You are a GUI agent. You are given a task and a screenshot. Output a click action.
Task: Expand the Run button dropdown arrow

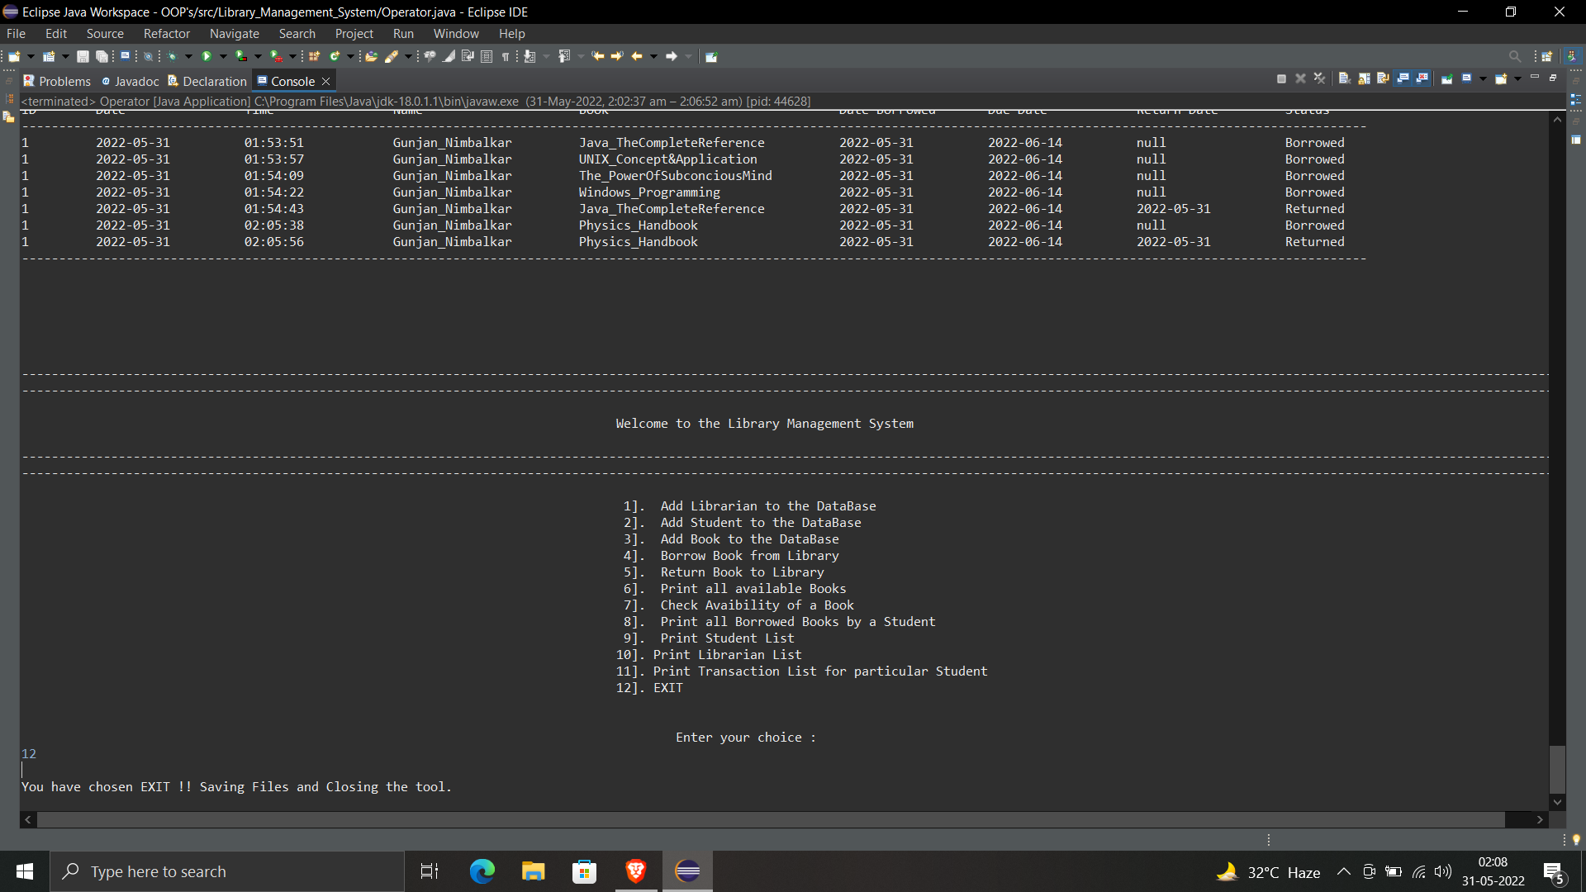(x=223, y=56)
